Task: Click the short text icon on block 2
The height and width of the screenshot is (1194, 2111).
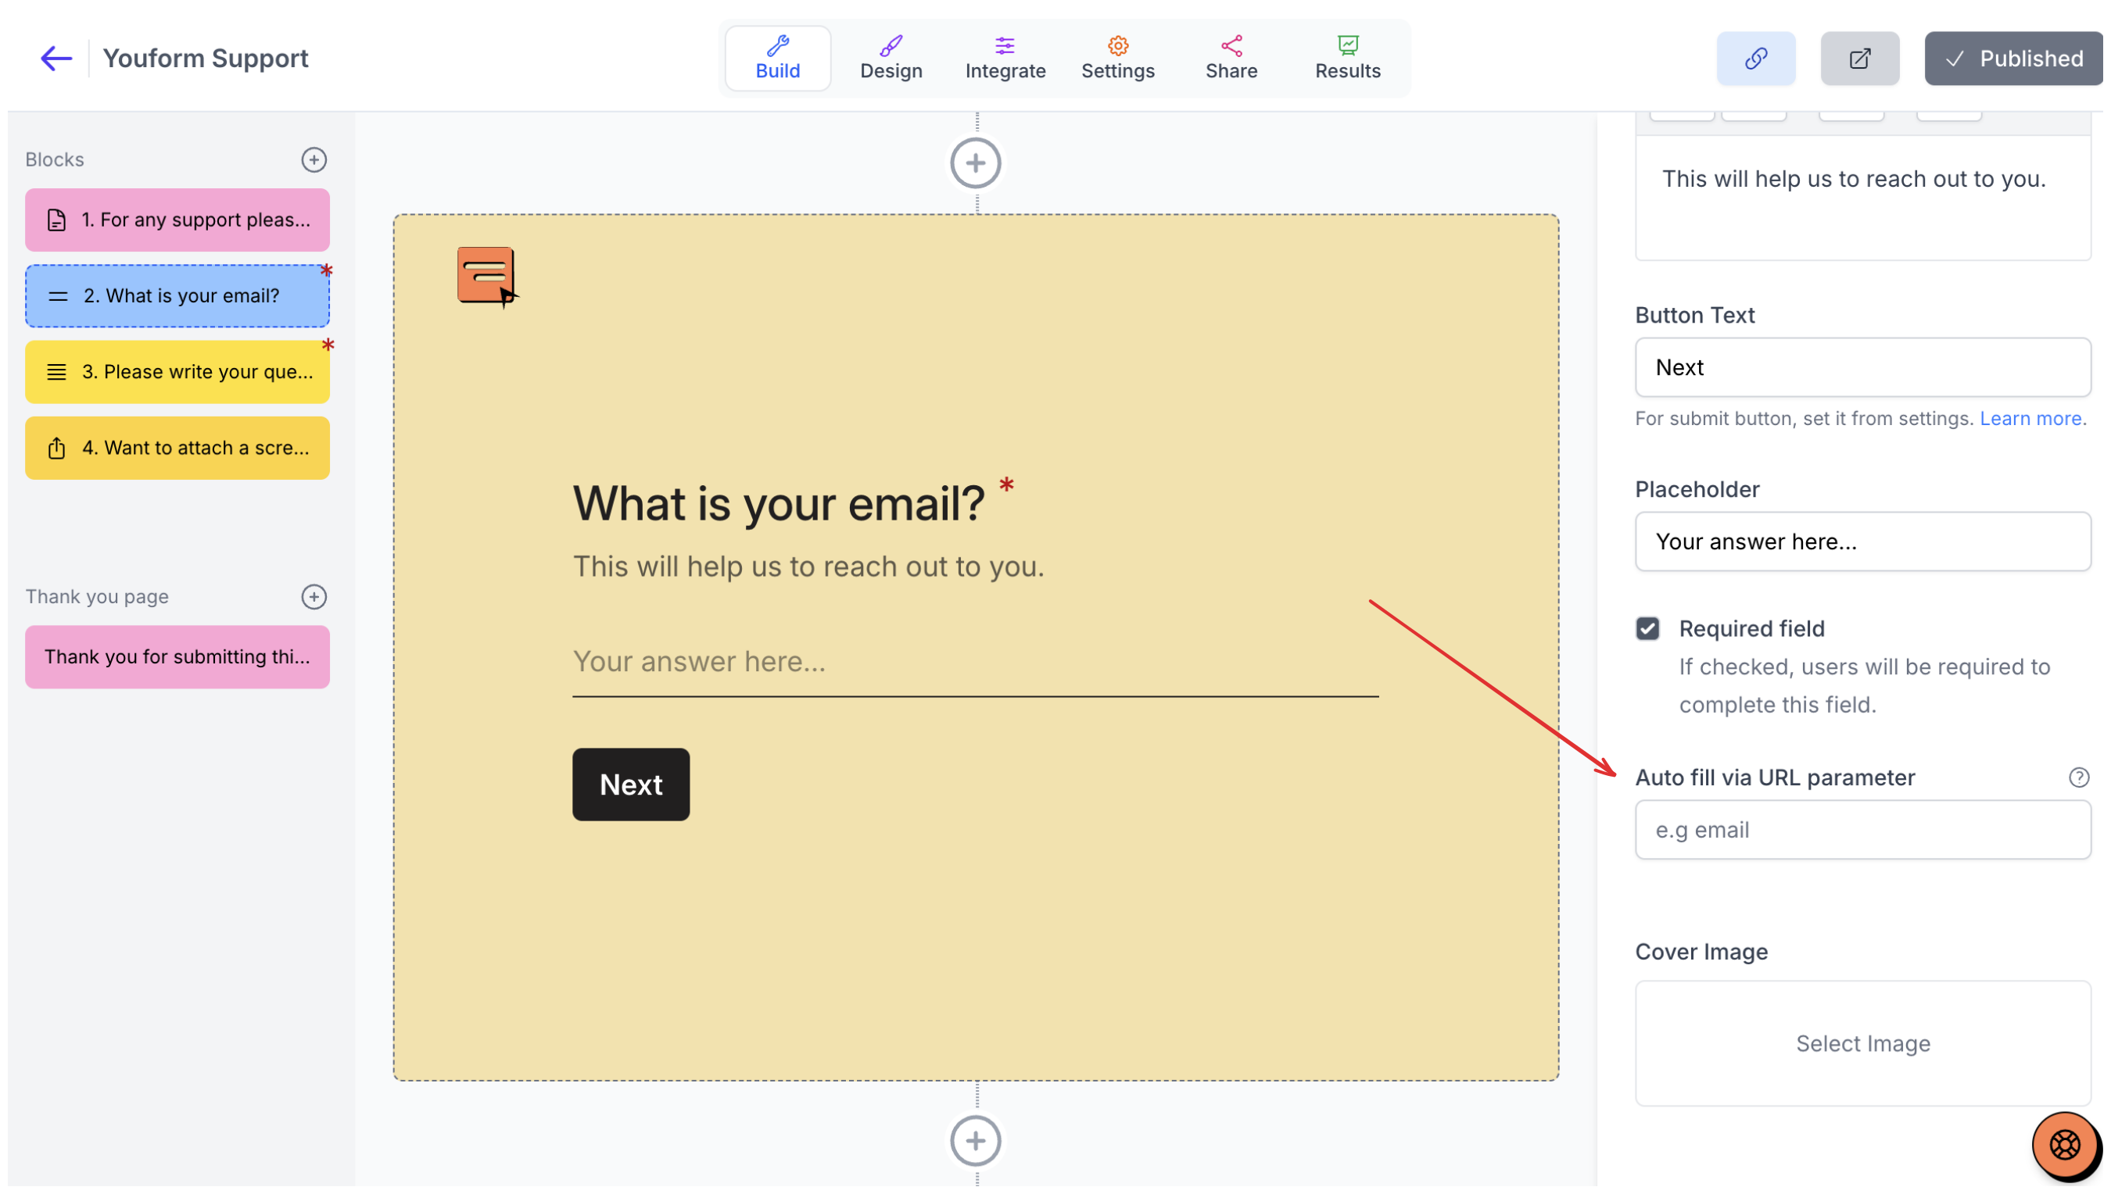Action: click(57, 296)
